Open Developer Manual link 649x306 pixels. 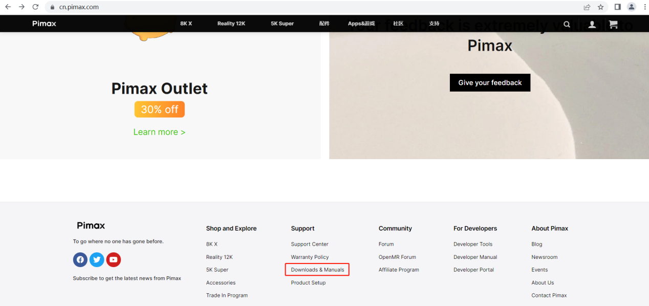(475, 257)
